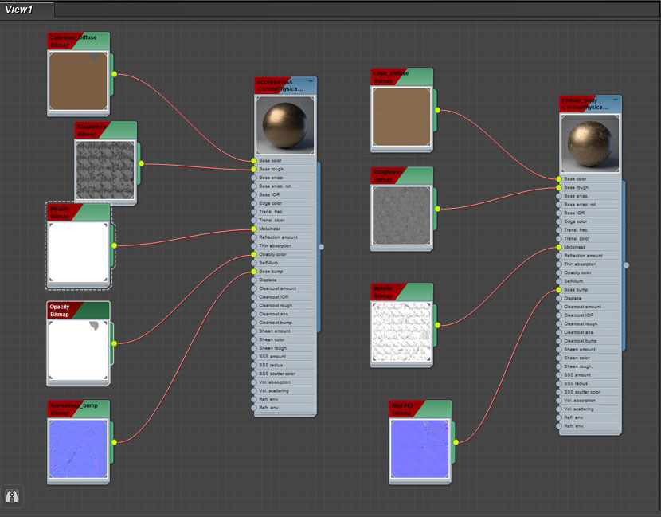Viewport: 661px width, 517px height.
Task: Select the Map #43 bitmap node title
Action: click(x=420, y=409)
